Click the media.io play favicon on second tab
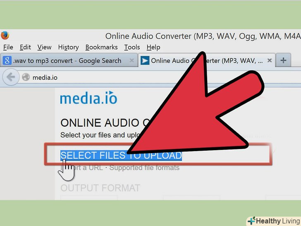The height and width of the screenshot is (226, 301). pos(145,60)
